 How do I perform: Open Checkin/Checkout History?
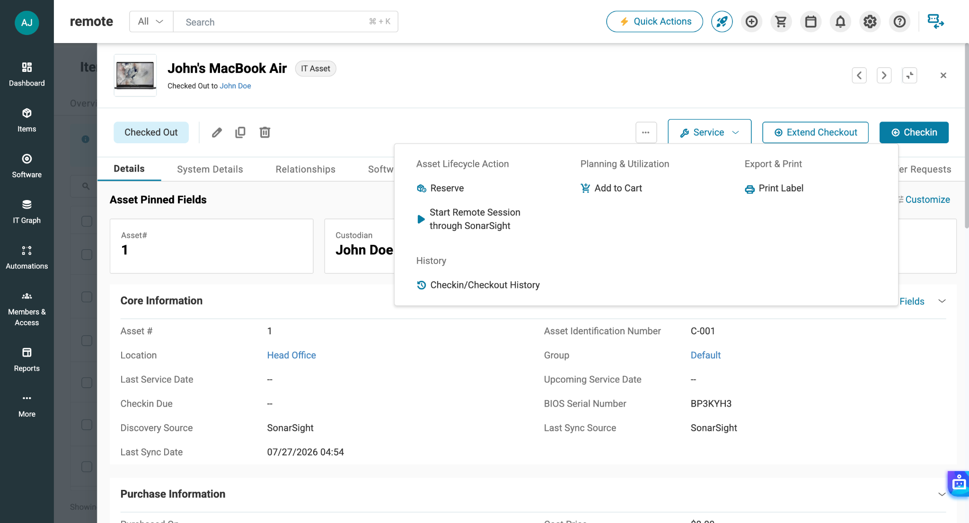[478, 285]
